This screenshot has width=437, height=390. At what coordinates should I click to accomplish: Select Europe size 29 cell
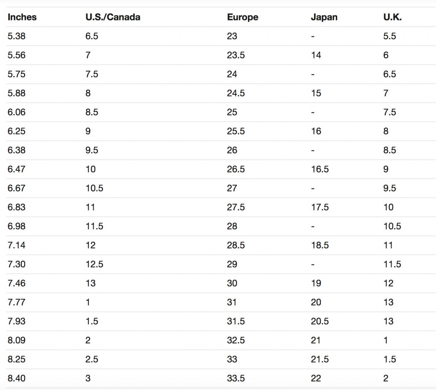tap(232, 264)
